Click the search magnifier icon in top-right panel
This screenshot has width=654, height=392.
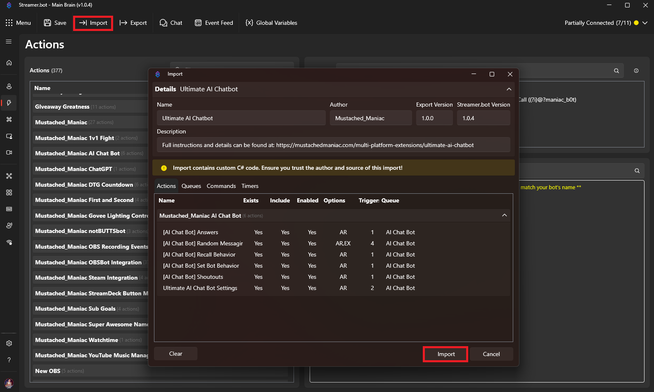(x=616, y=71)
